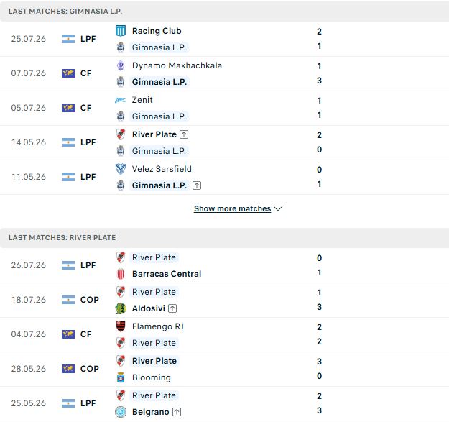Screen dimensions: 449x422
Task: Click the Dynamo Makhachkala team logo
Action: coord(121,65)
